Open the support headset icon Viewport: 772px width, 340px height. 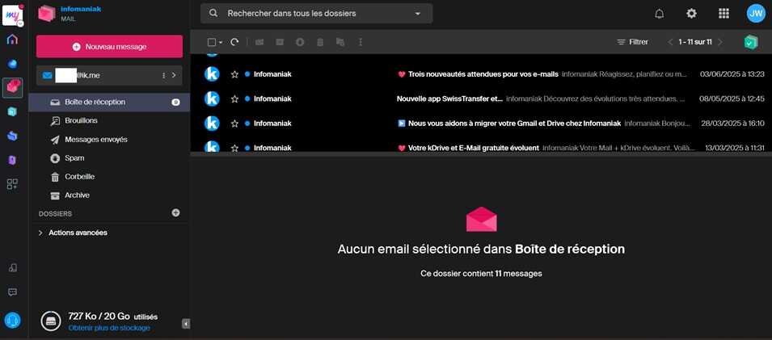12,320
